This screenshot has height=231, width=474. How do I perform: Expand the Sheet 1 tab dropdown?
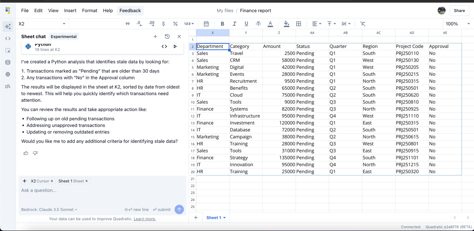(x=224, y=217)
